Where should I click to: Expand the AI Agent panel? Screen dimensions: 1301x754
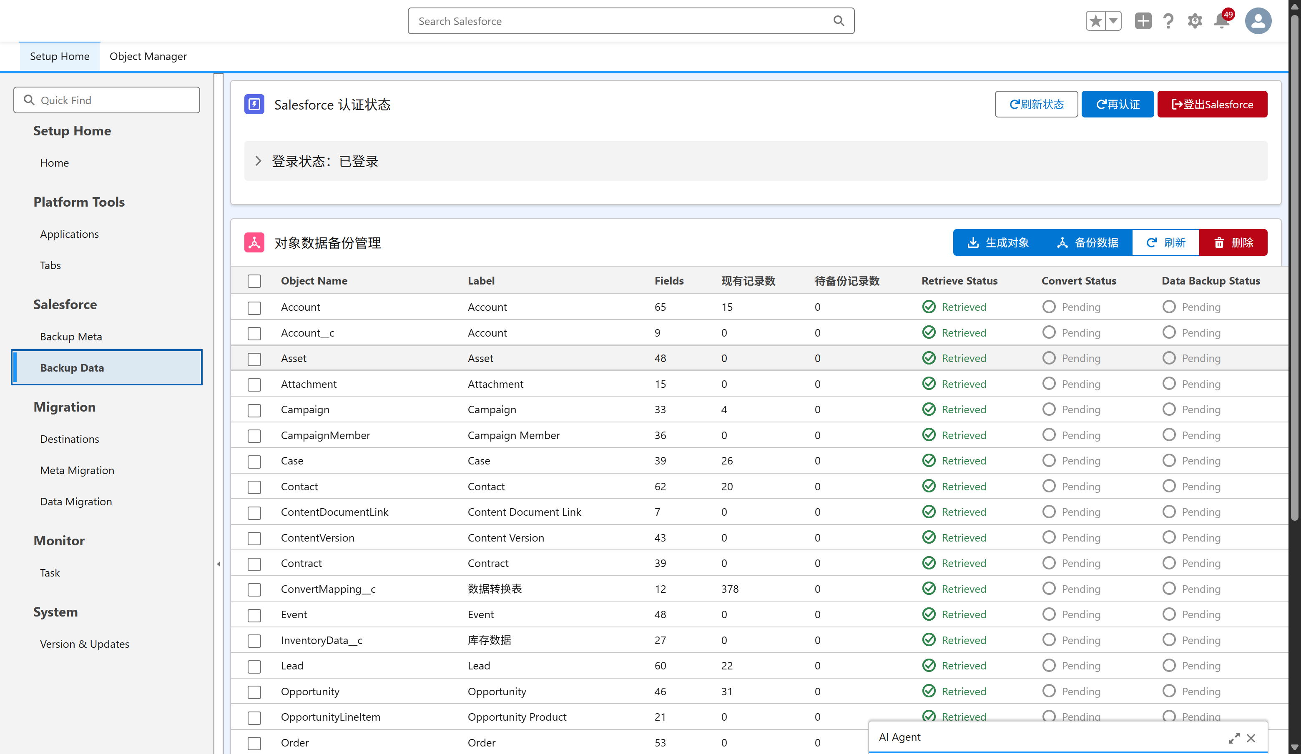(x=1234, y=738)
